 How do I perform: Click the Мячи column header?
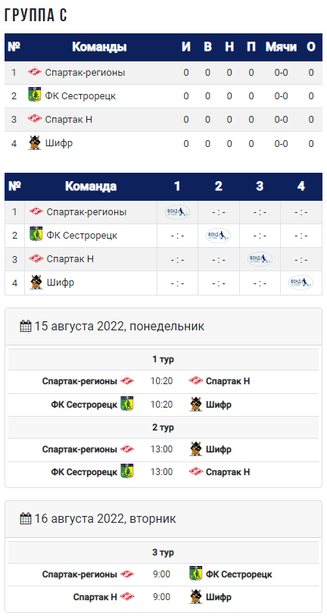[x=281, y=47]
